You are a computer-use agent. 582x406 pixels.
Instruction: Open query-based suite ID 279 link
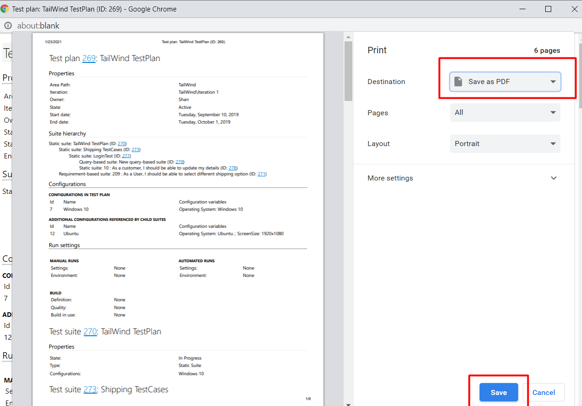pos(180,162)
